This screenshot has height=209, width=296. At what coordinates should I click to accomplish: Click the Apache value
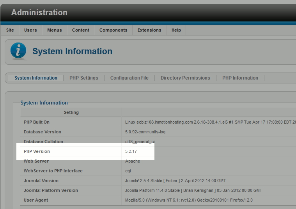(133, 161)
